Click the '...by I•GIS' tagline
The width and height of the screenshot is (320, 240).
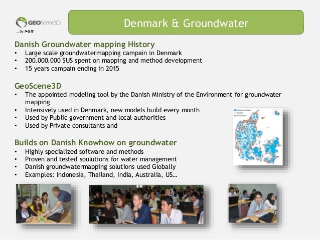25,32
